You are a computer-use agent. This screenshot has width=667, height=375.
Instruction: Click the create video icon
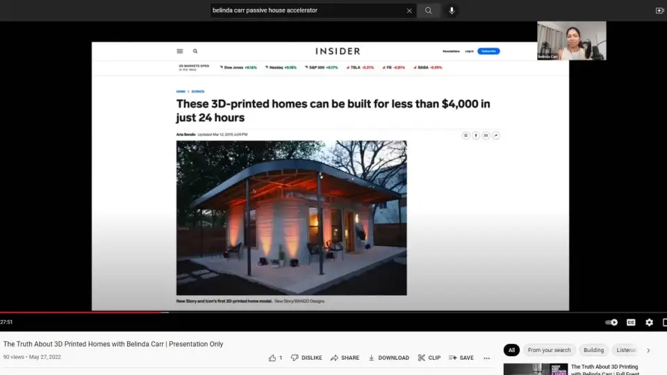point(659,10)
